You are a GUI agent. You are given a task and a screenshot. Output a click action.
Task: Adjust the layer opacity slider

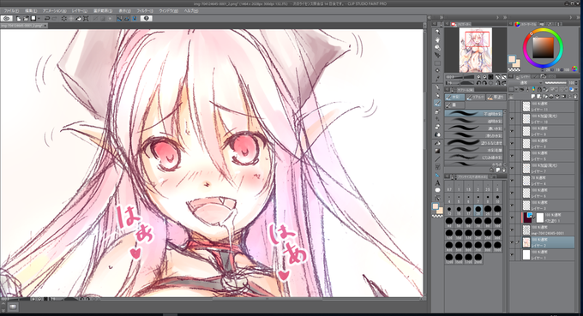coord(556,83)
